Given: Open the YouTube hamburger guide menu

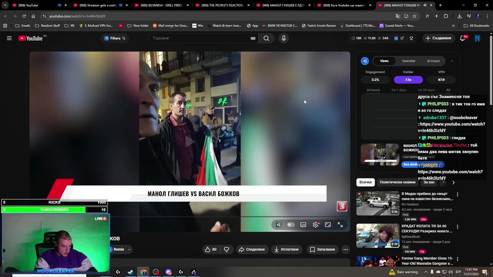Looking at the screenshot, I should pos(9,38).
